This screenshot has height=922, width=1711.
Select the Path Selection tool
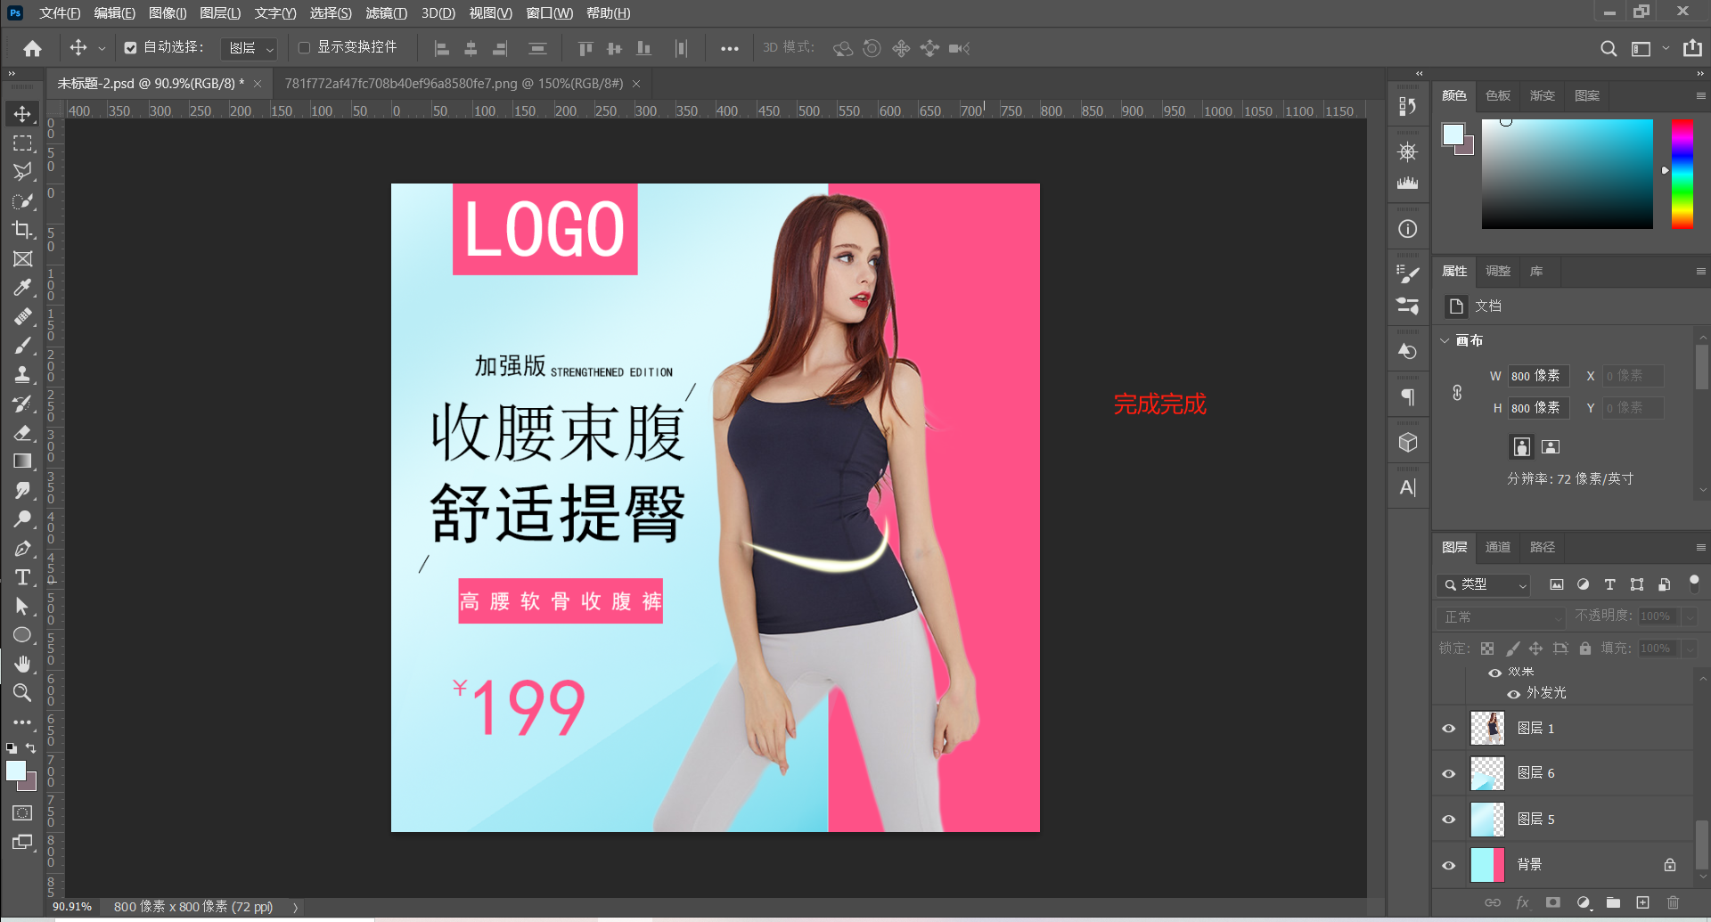[x=22, y=607]
